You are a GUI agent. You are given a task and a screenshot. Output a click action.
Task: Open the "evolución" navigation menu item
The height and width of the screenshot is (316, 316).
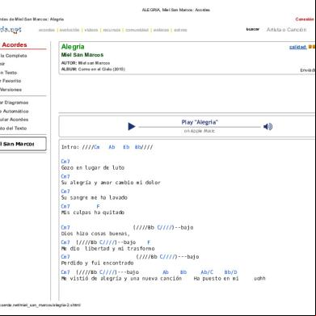(70, 30)
